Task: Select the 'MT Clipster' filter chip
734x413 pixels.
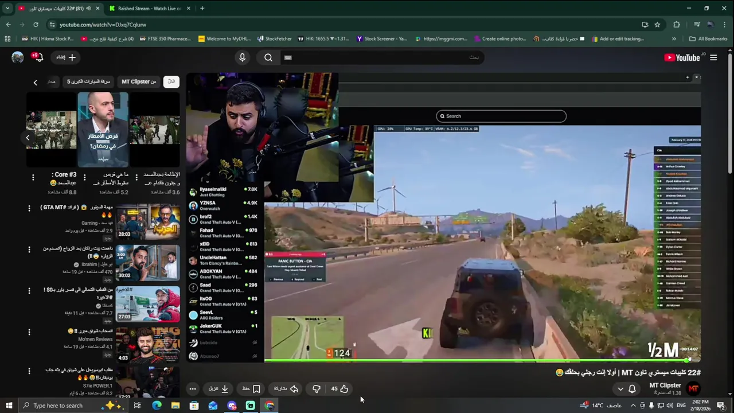Action: point(139,81)
